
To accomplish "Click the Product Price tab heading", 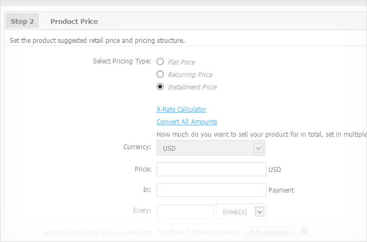I will [74, 22].
